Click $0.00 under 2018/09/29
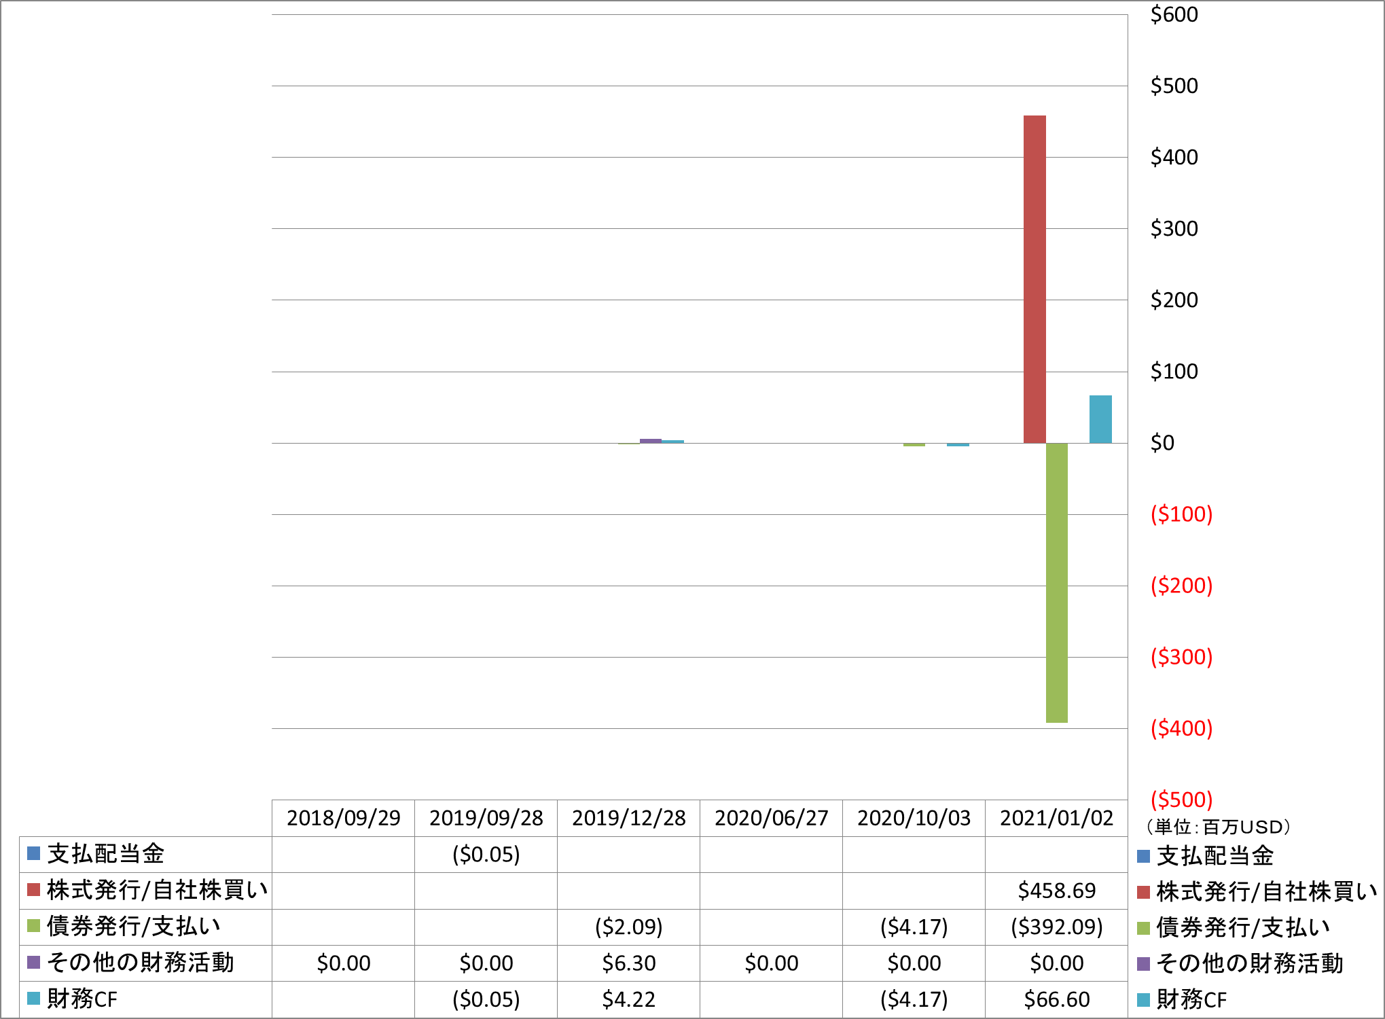 point(344,963)
